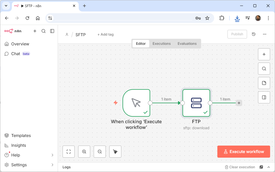Select the FTP node on canvas

196,103
